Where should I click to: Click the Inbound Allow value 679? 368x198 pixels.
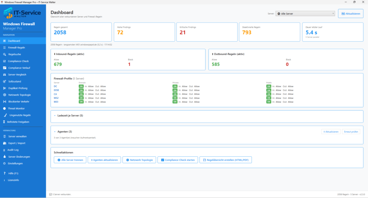(x=58, y=64)
